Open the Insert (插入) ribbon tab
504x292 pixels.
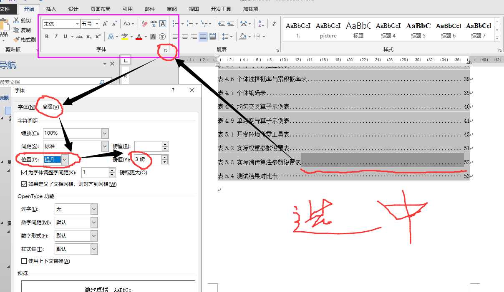tap(51, 9)
